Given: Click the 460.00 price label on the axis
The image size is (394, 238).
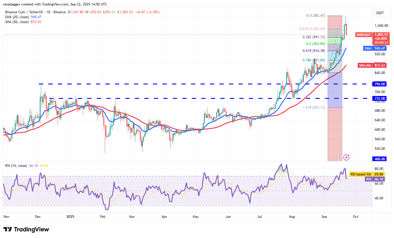Looking at the screenshot, I should tap(380, 159).
